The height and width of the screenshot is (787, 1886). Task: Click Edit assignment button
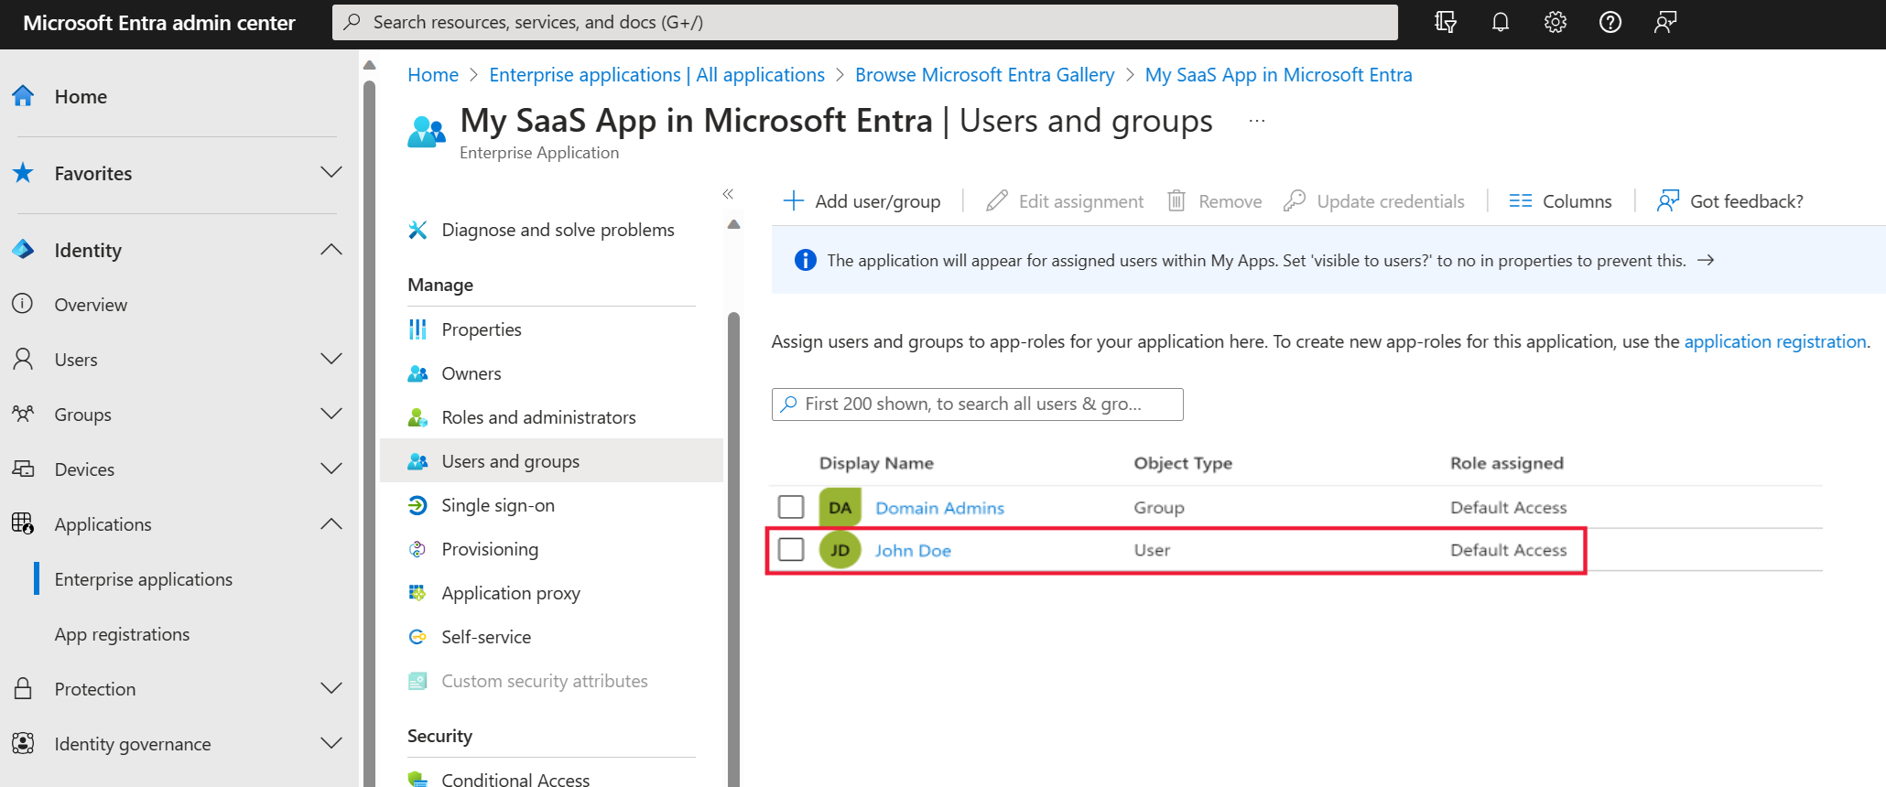coord(1065,201)
